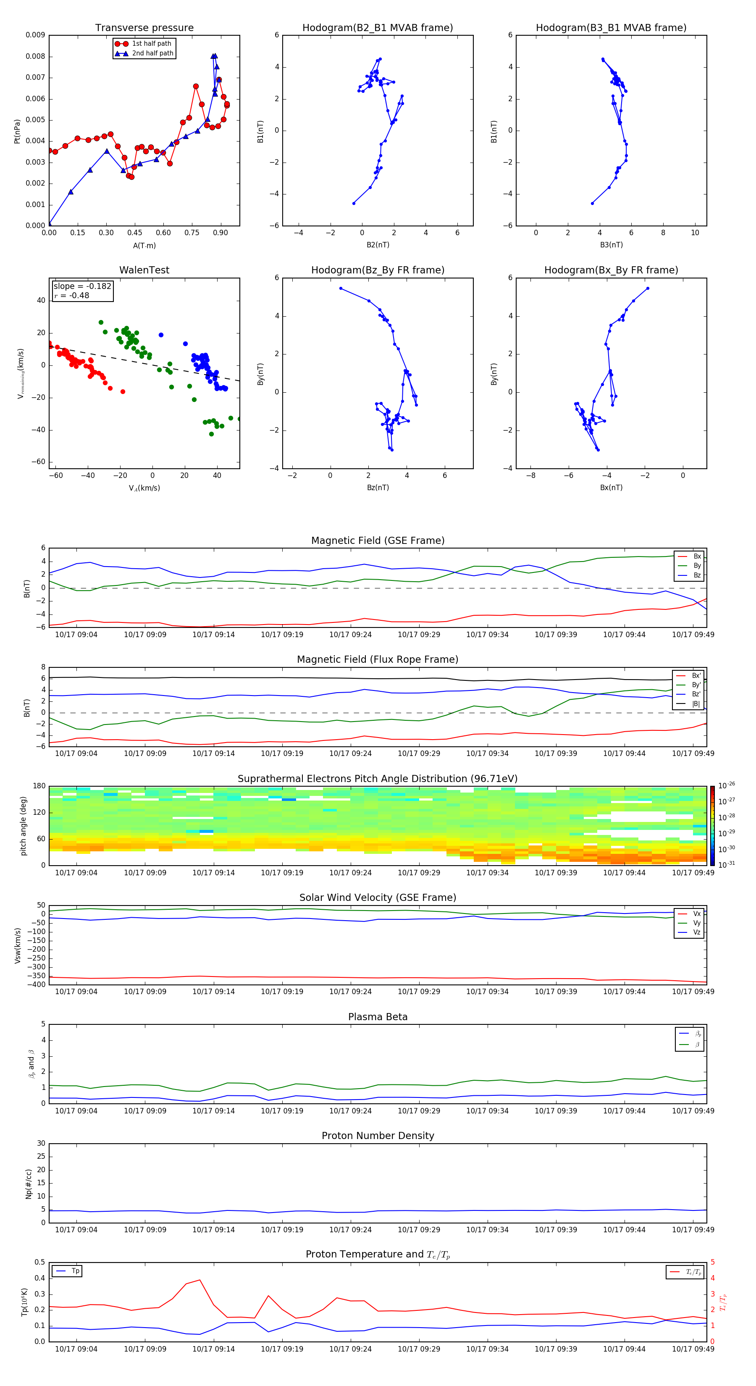Image resolution: width=756 pixels, height=1386 pixels.
Task: Click the 'Vy' legend entry
Action: click(689, 923)
